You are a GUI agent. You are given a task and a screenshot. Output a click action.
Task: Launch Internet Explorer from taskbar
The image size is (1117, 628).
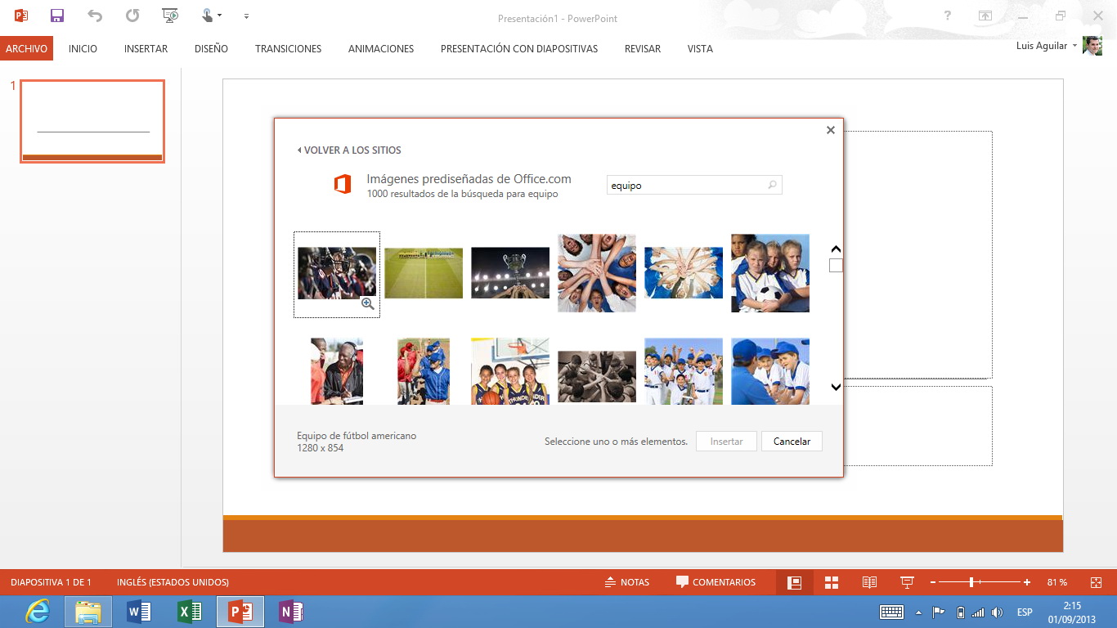pyautogui.click(x=38, y=612)
